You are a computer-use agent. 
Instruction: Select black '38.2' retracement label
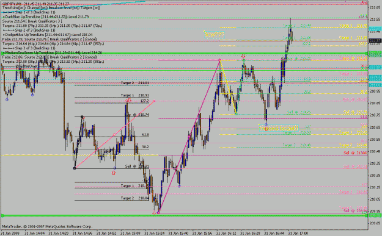tap(145, 147)
